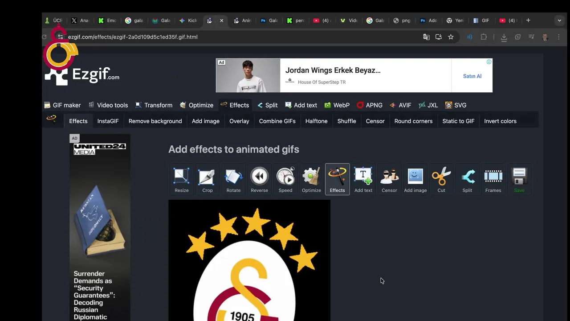Open the Halftone tab

[316, 121]
